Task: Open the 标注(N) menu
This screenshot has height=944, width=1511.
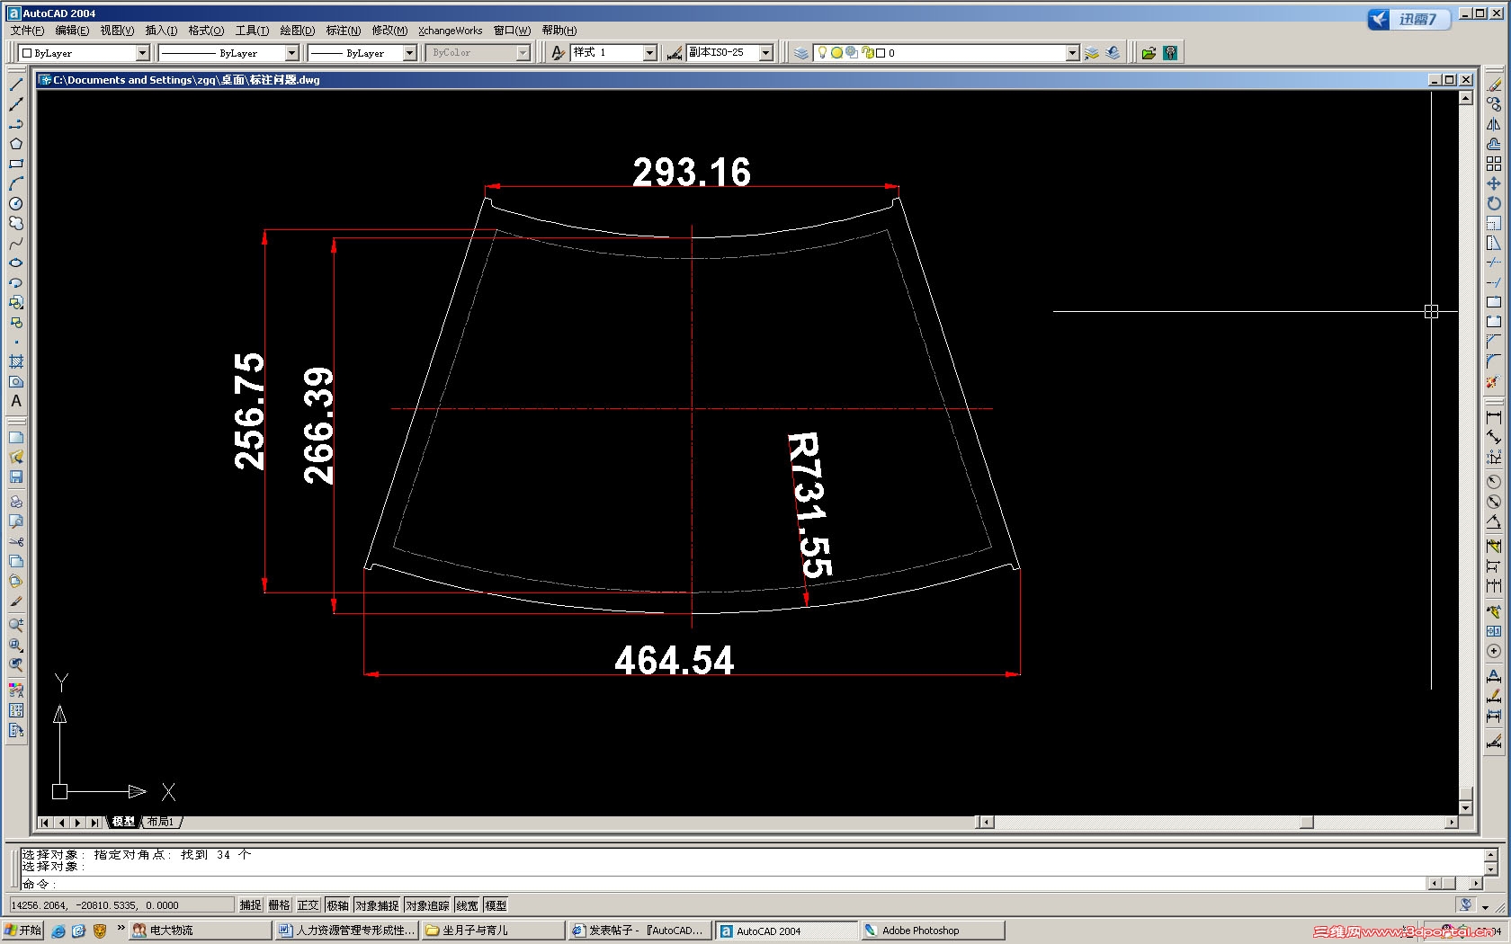Action: (343, 31)
